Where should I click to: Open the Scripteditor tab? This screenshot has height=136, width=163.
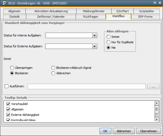tap(146, 11)
